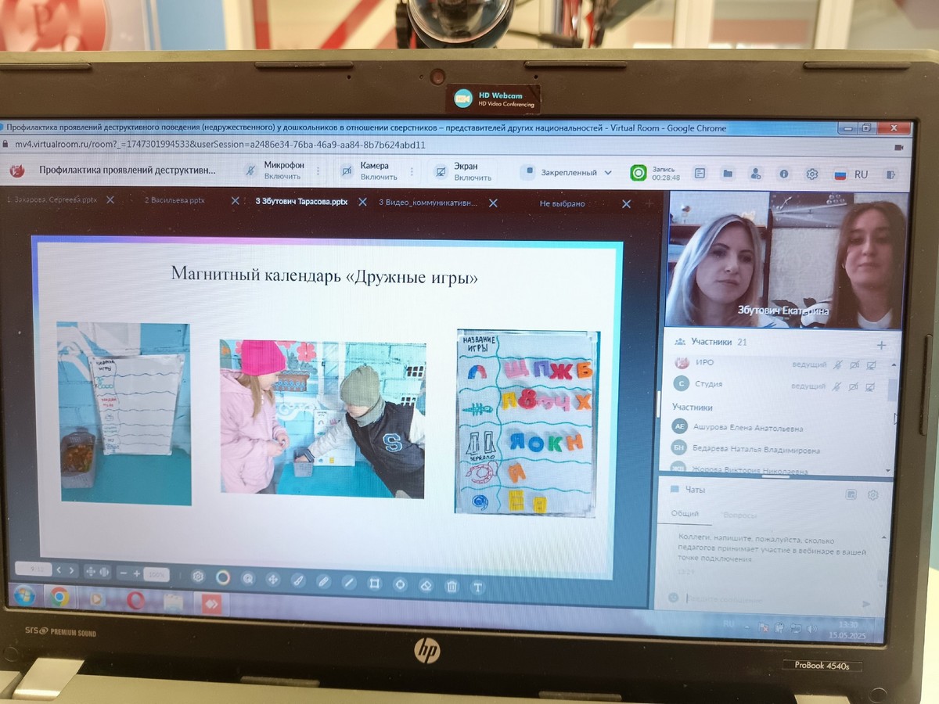Select 3 Збутович Тарасова.pptx tab

301,201
